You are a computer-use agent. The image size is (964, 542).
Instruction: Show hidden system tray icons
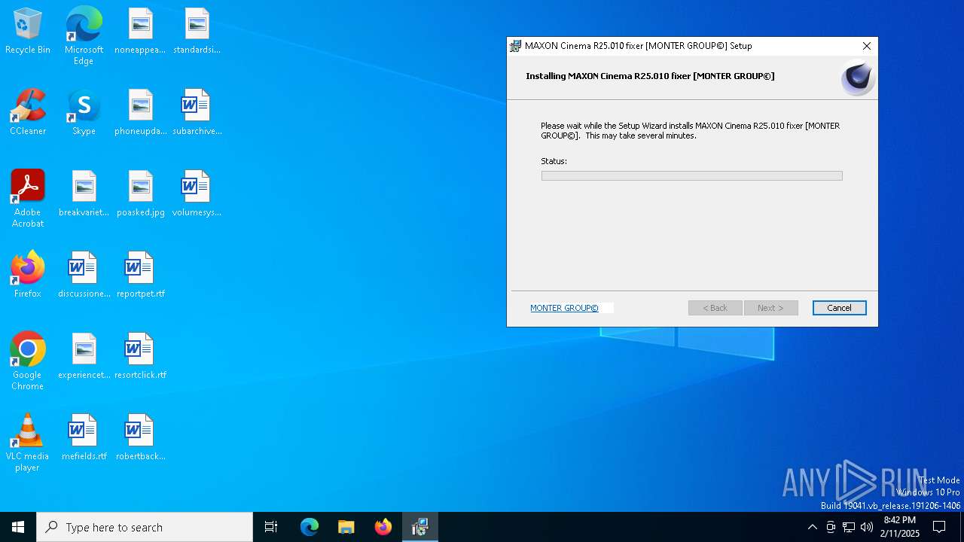(x=812, y=527)
